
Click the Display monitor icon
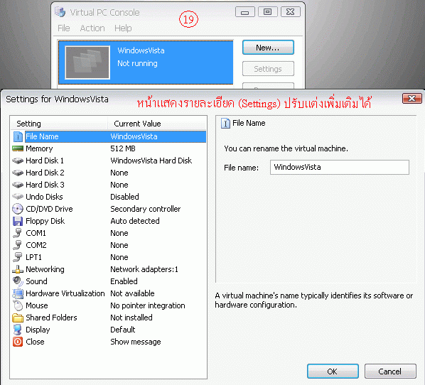[x=18, y=330]
